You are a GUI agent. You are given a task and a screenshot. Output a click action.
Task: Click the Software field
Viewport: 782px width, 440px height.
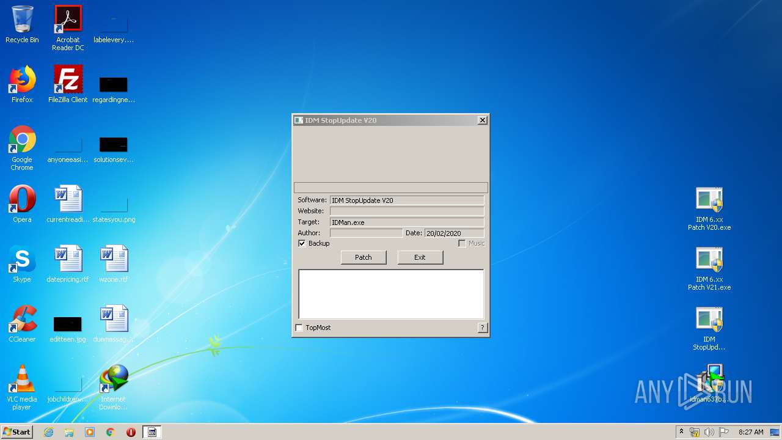407,200
